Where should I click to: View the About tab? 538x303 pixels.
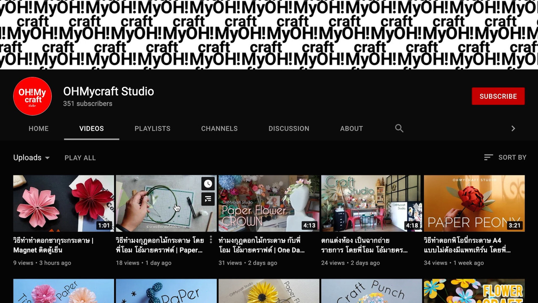pos(351,128)
